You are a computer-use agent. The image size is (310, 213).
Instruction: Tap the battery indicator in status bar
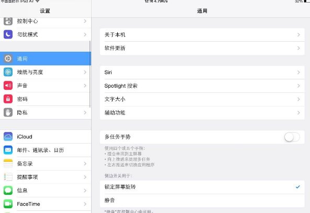tap(307, 1)
